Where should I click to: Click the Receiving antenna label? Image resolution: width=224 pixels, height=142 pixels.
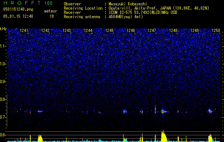coord(82,17)
